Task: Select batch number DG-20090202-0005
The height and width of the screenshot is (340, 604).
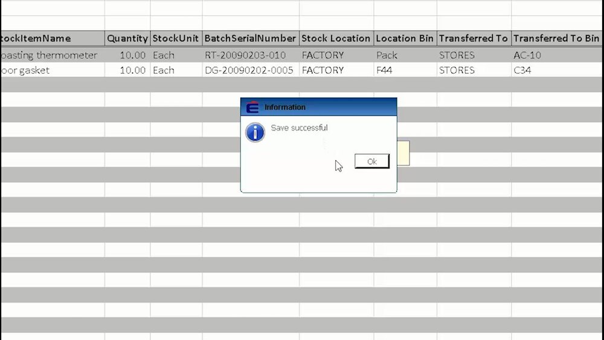Action: point(251,70)
